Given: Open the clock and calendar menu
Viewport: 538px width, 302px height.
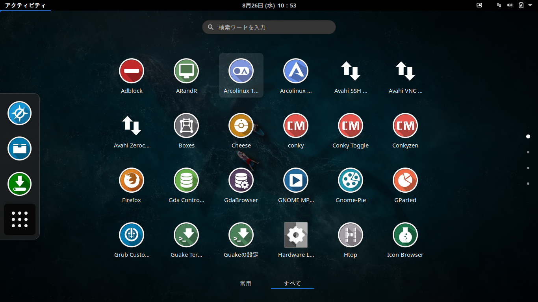Looking at the screenshot, I should coord(269,5).
